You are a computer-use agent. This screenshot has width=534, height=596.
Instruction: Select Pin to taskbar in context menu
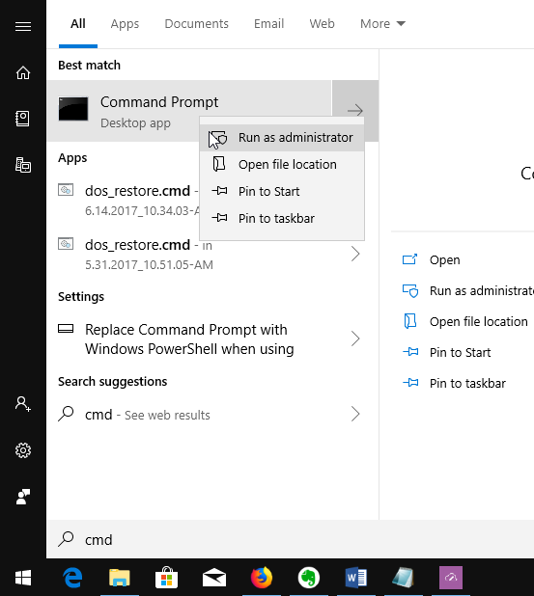pos(282,219)
